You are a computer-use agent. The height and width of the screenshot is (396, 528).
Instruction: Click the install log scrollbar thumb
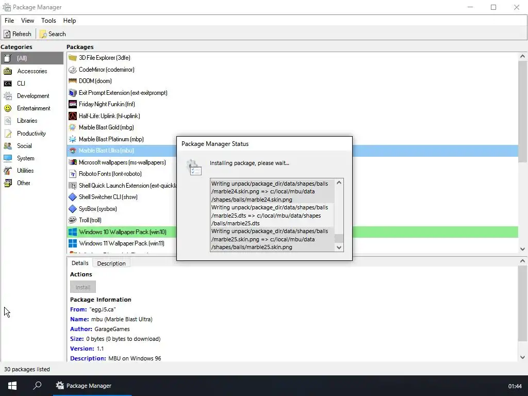[x=339, y=238]
